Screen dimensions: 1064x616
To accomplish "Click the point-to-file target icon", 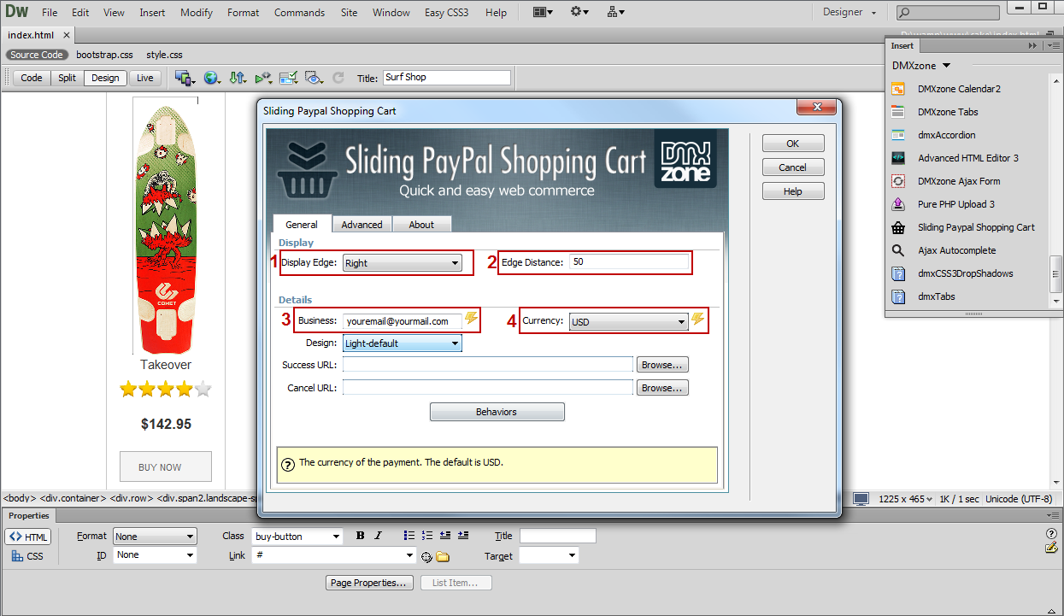I will click(x=426, y=557).
